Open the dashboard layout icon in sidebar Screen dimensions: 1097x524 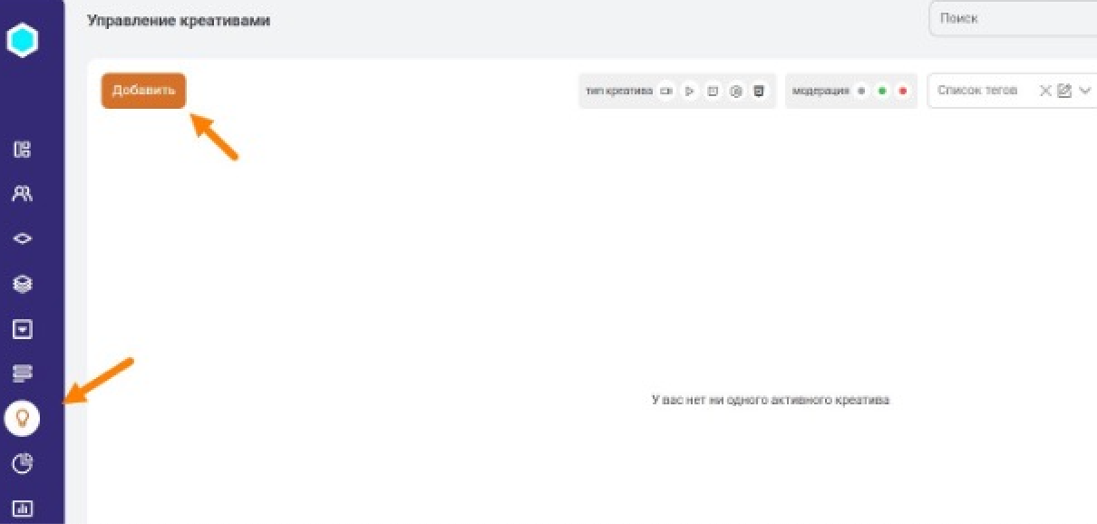23,150
